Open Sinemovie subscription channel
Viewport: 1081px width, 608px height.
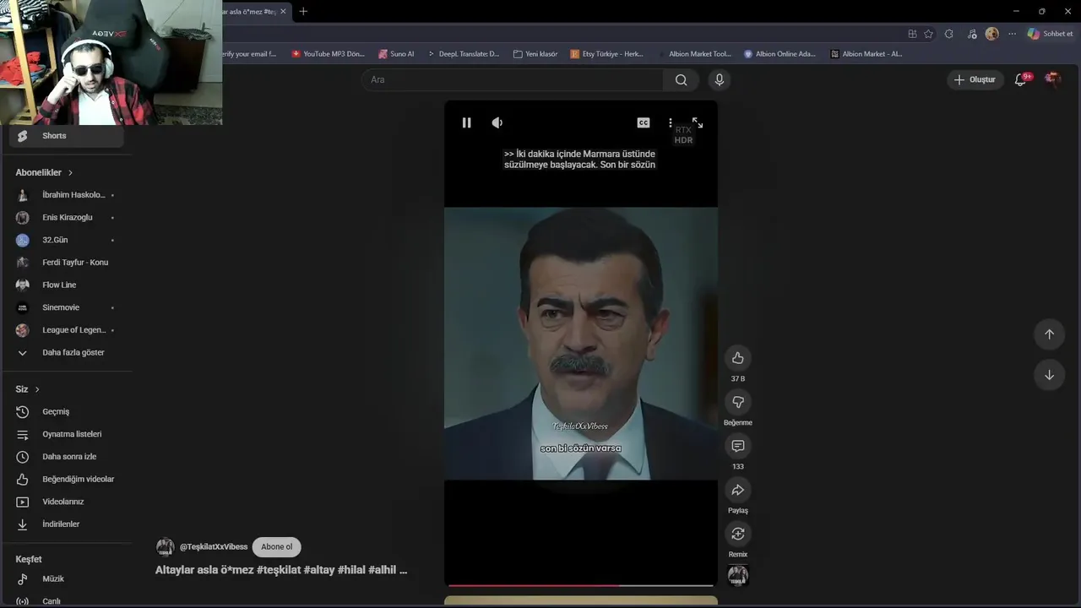(68, 307)
